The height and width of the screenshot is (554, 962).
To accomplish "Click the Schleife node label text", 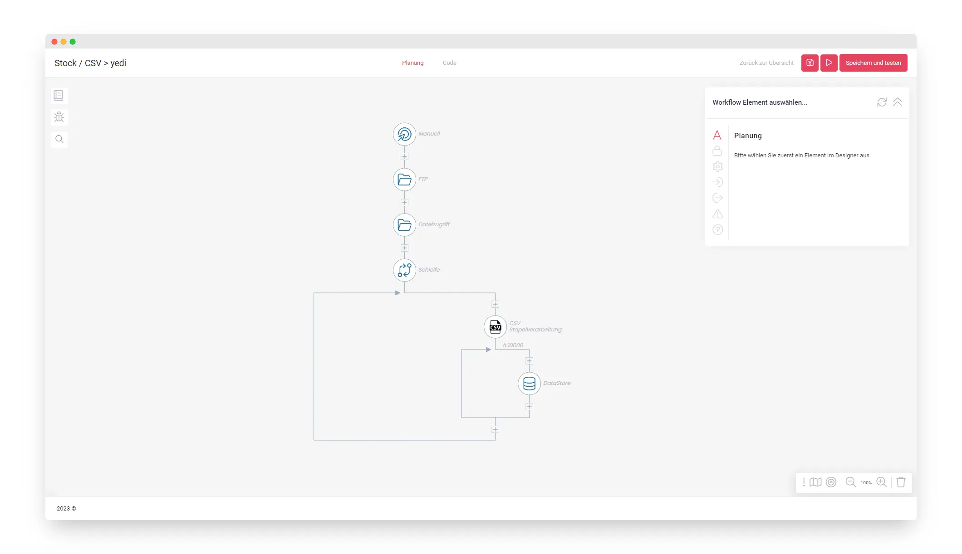I will pos(429,270).
